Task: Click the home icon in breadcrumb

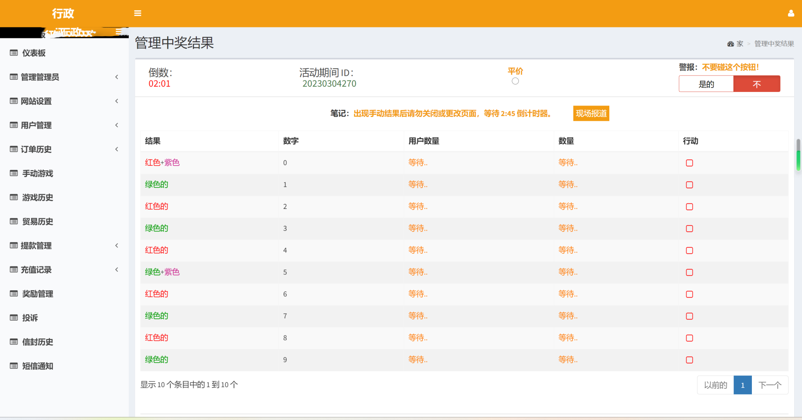Action: pos(731,44)
